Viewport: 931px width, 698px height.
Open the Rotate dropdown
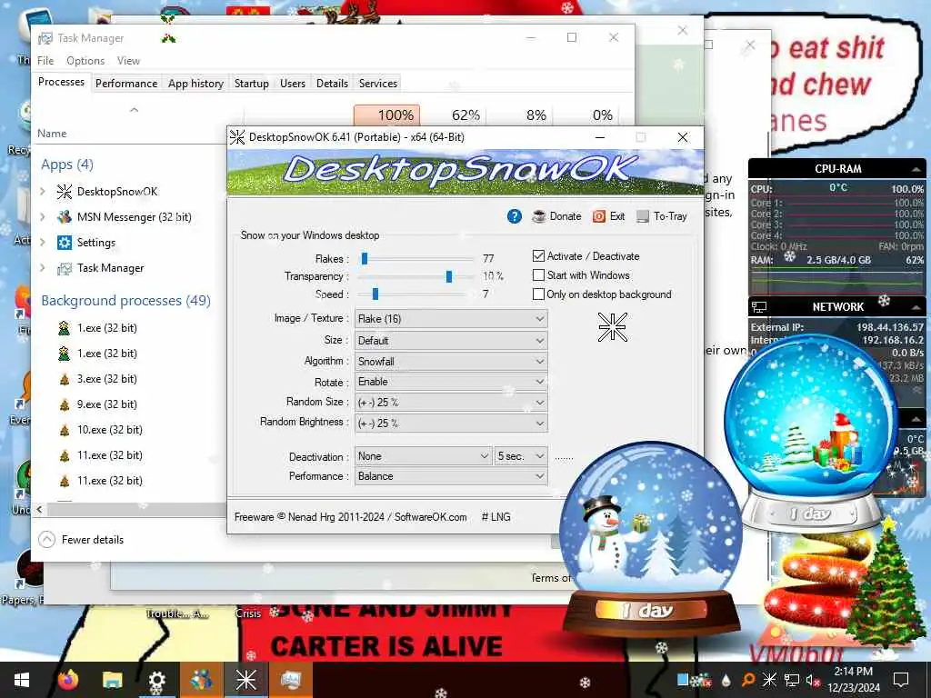pos(451,382)
